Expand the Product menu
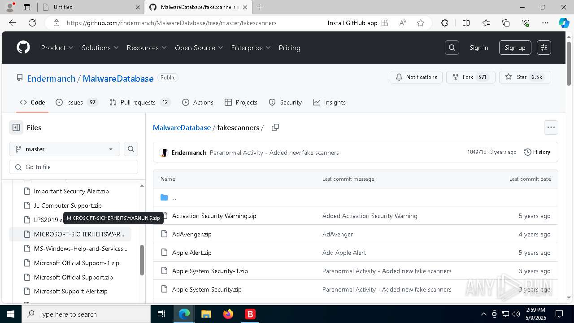 57,48
